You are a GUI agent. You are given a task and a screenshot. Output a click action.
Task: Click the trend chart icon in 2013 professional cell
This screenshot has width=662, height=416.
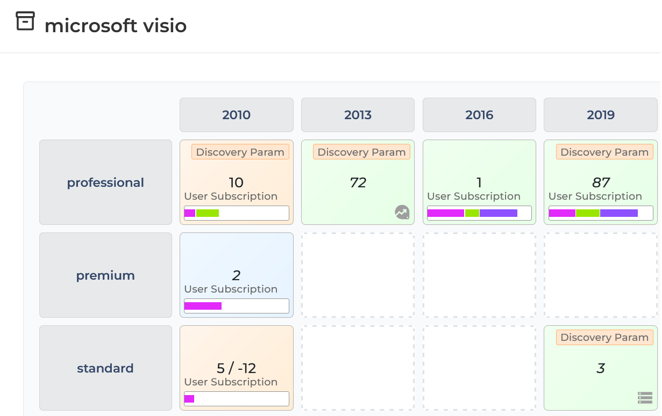(x=402, y=213)
